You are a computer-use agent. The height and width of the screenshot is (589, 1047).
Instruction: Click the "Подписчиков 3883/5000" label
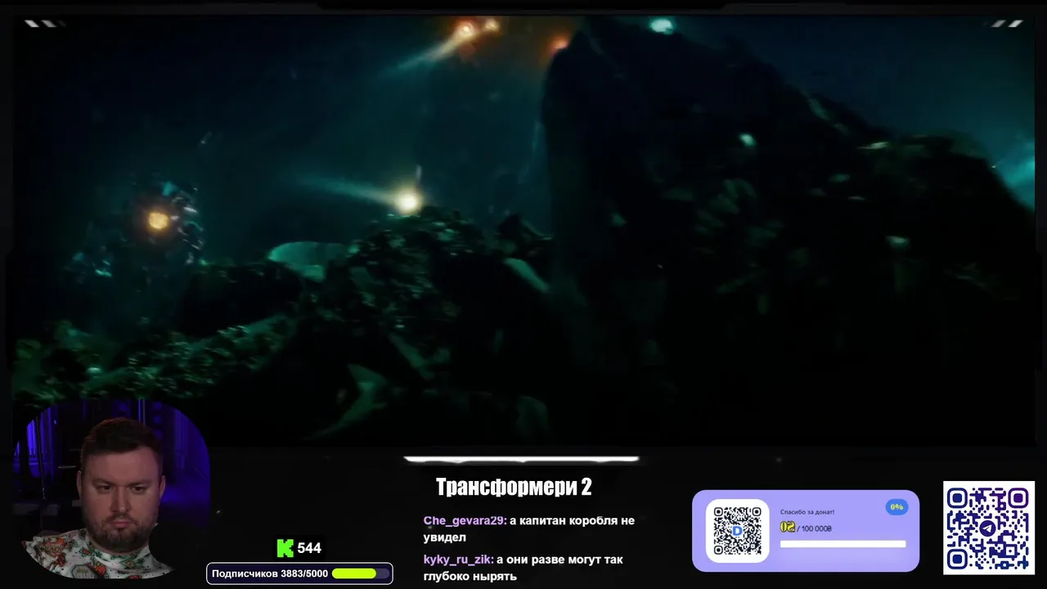pyautogui.click(x=270, y=573)
